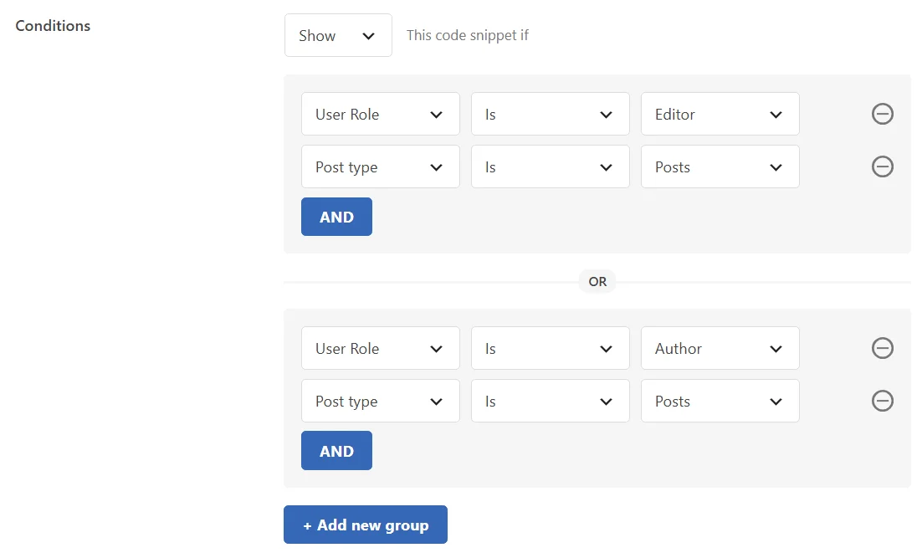Click the OR separator label
Screen dimensions: 922x558
coord(597,282)
